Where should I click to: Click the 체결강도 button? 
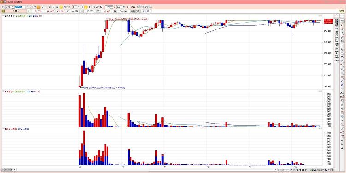[135, 11]
